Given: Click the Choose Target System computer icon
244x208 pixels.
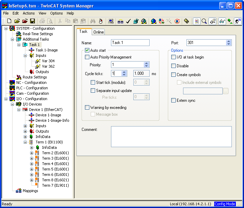Looking at the screenshot, I should (x=111, y=21).
